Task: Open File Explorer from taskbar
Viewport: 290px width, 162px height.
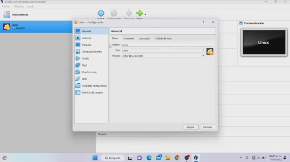Action: [x=168, y=158]
